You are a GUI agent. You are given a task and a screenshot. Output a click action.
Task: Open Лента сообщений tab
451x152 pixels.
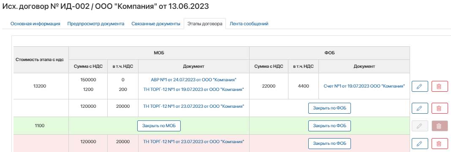[x=249, y=24]
